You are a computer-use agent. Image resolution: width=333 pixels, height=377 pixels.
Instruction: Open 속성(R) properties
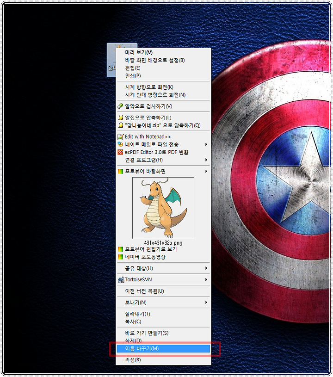(164, 360)
